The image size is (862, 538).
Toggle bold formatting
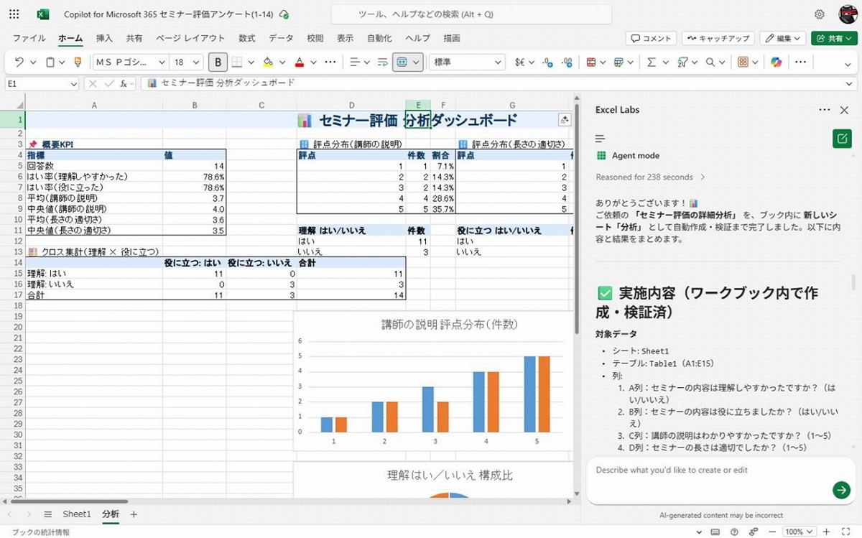coord(218,62)
